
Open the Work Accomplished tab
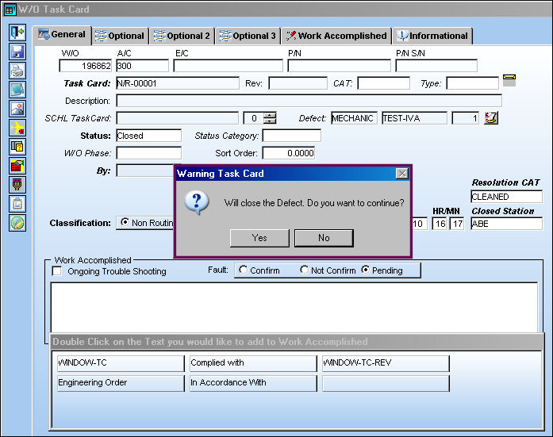click(x=336, y=36)
